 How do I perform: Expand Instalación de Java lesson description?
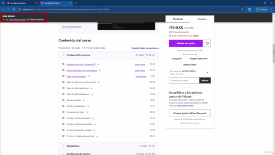(98, 64)
